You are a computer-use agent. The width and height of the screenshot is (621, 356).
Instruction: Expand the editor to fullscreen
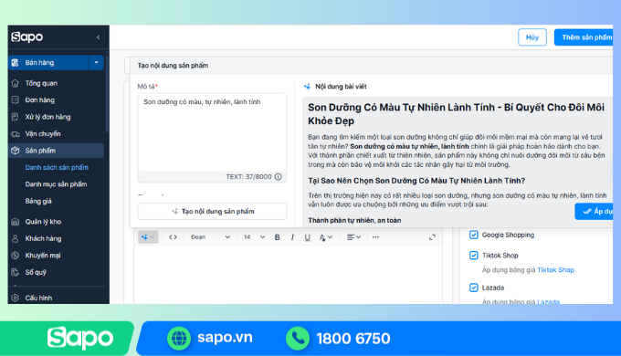432,237
